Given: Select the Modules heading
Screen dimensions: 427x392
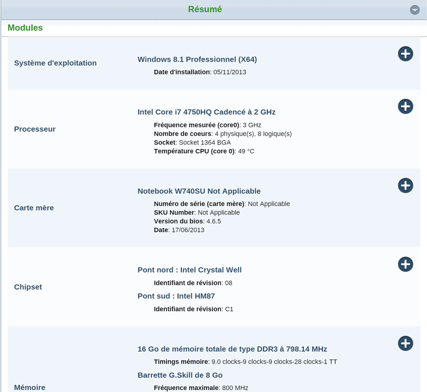Looking at the screenshot, I should click(25, 28).
